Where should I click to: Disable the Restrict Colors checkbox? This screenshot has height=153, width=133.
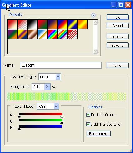click(88, 115)
